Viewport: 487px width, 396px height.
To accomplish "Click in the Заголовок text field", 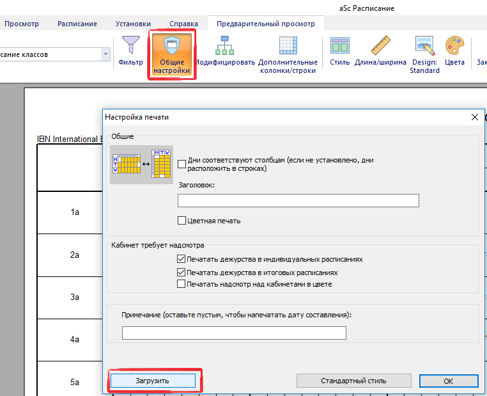I will pyautogui.click(x=298, y=201).
